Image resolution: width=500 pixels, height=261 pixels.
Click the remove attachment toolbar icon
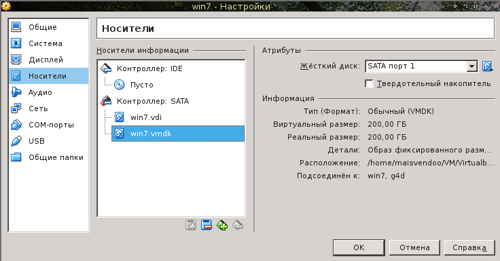point(238,225)
